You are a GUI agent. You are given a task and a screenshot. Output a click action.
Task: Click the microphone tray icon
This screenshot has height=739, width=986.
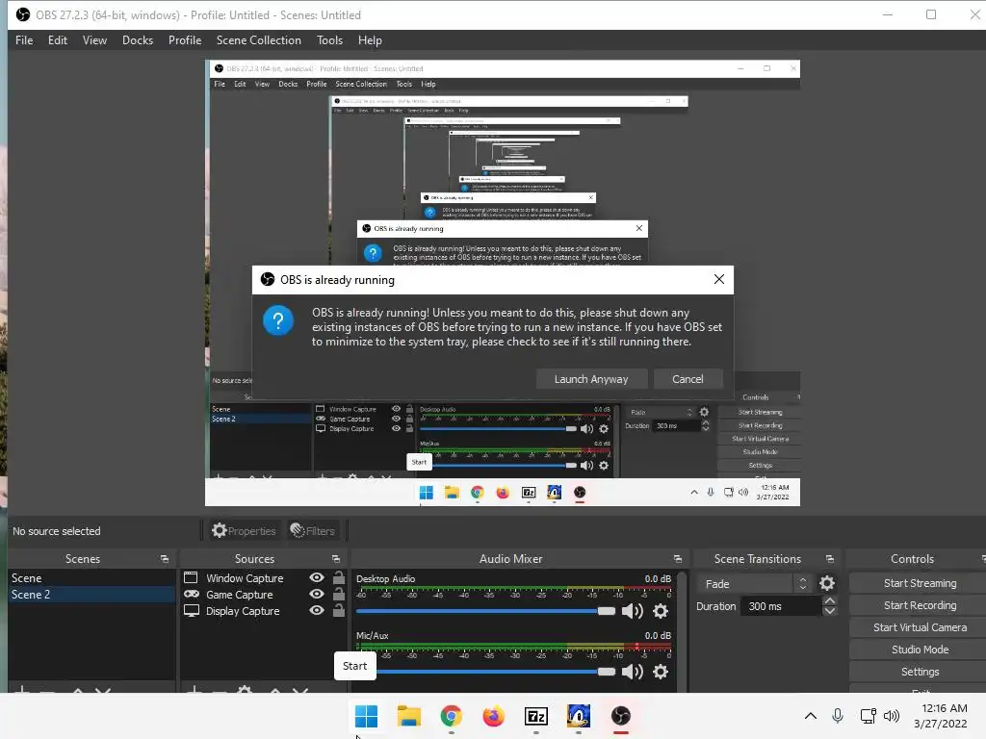point(838,716)
